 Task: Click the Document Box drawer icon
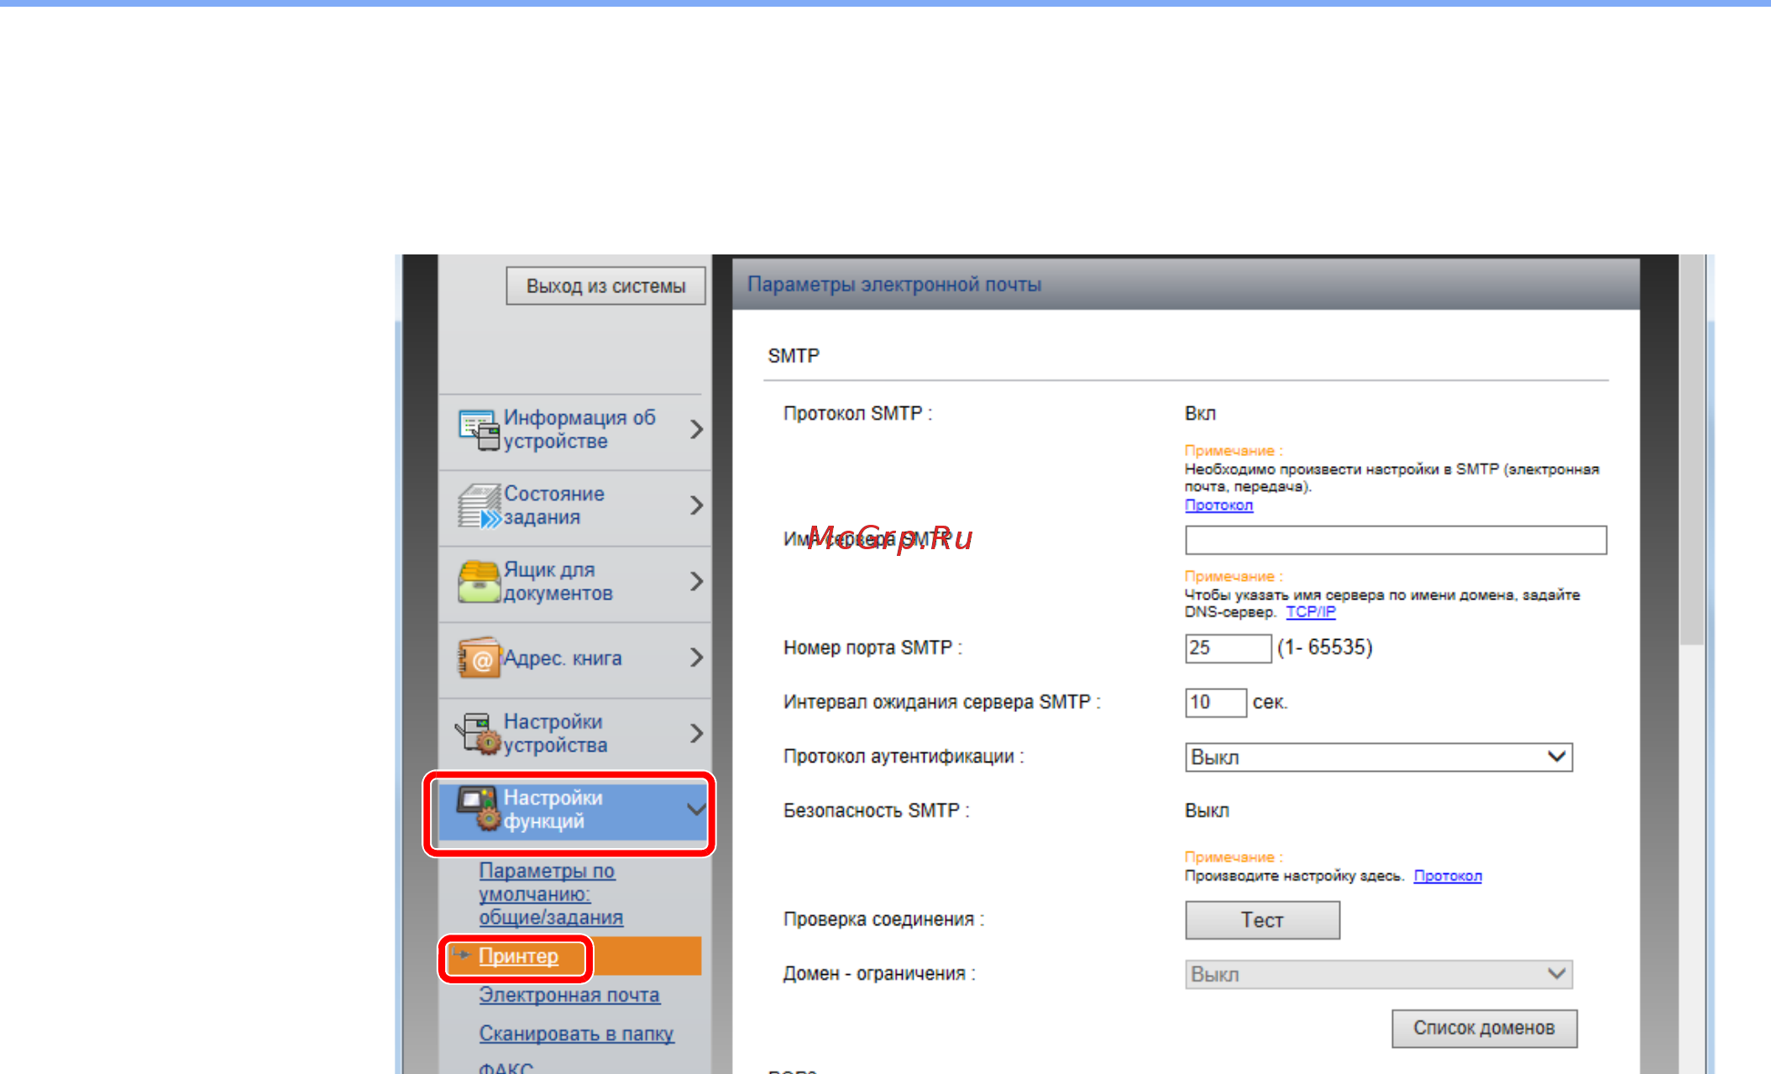click(479, 581)
